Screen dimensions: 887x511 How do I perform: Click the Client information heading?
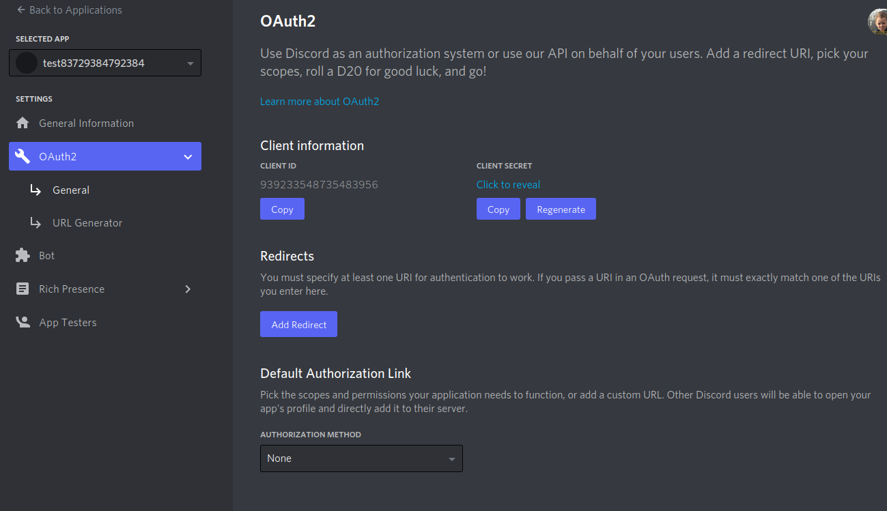[312, 145]
